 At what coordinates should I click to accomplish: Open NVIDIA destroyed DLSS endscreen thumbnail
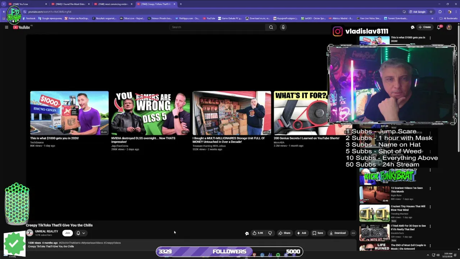(151, 113)
